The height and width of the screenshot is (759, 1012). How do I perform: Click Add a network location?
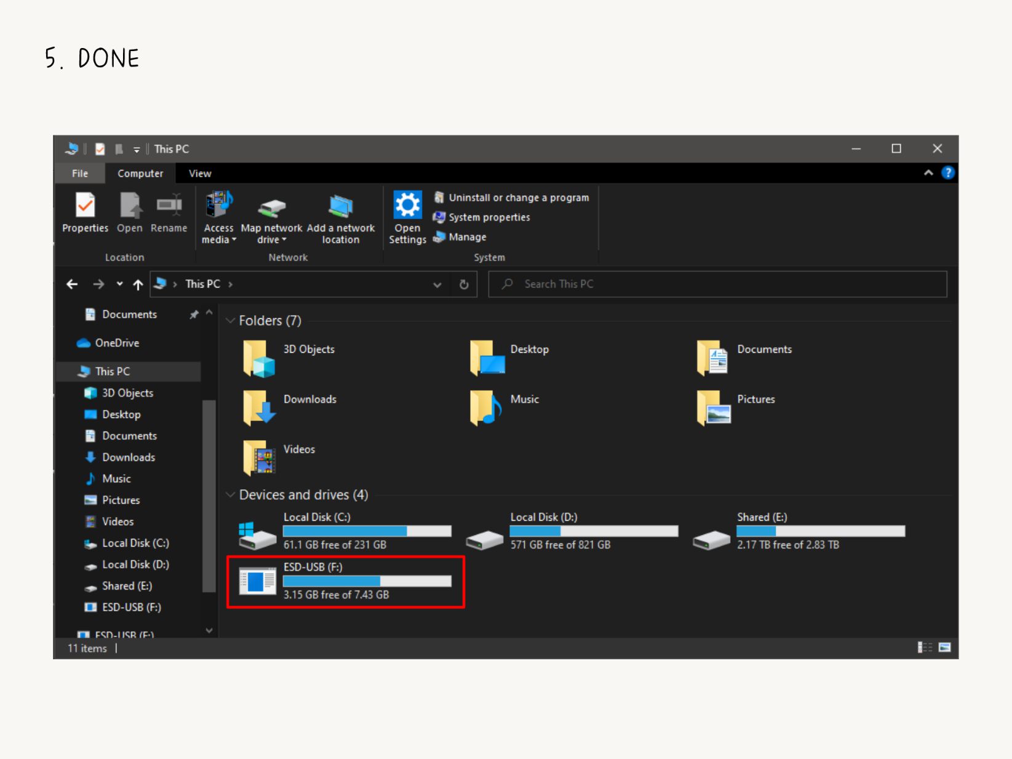point(340,218)
